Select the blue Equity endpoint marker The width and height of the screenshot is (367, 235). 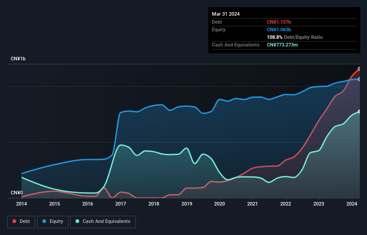[x=359, y=79]
